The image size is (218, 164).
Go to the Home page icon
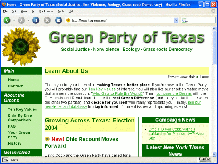tap(58, 20)
